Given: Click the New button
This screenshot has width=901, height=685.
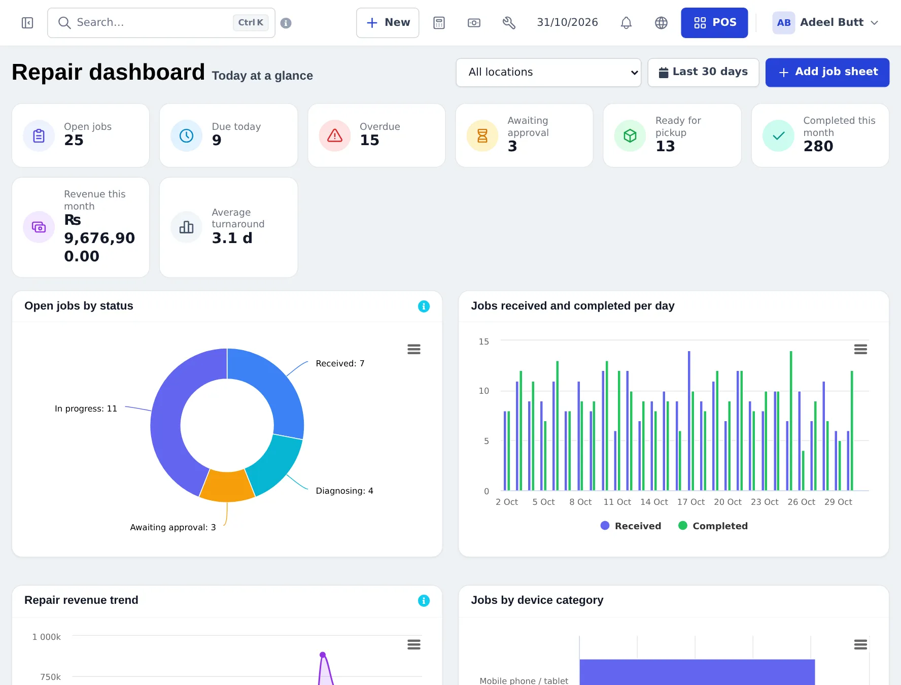Looking at the screenshot, I should (x=388, y=23).
